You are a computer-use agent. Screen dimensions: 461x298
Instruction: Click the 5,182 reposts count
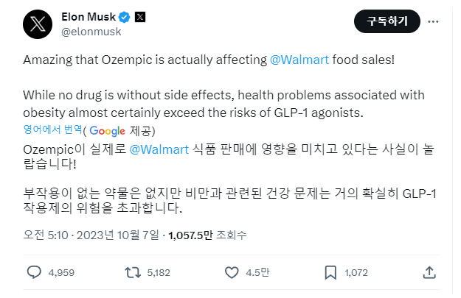[159, 273]
